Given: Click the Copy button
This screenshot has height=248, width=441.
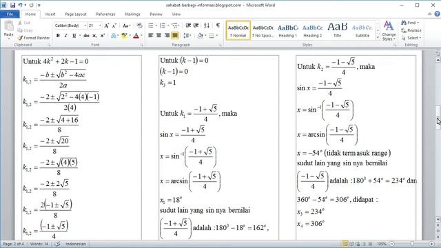Looking at the screenshot, I should pos(25,30).
